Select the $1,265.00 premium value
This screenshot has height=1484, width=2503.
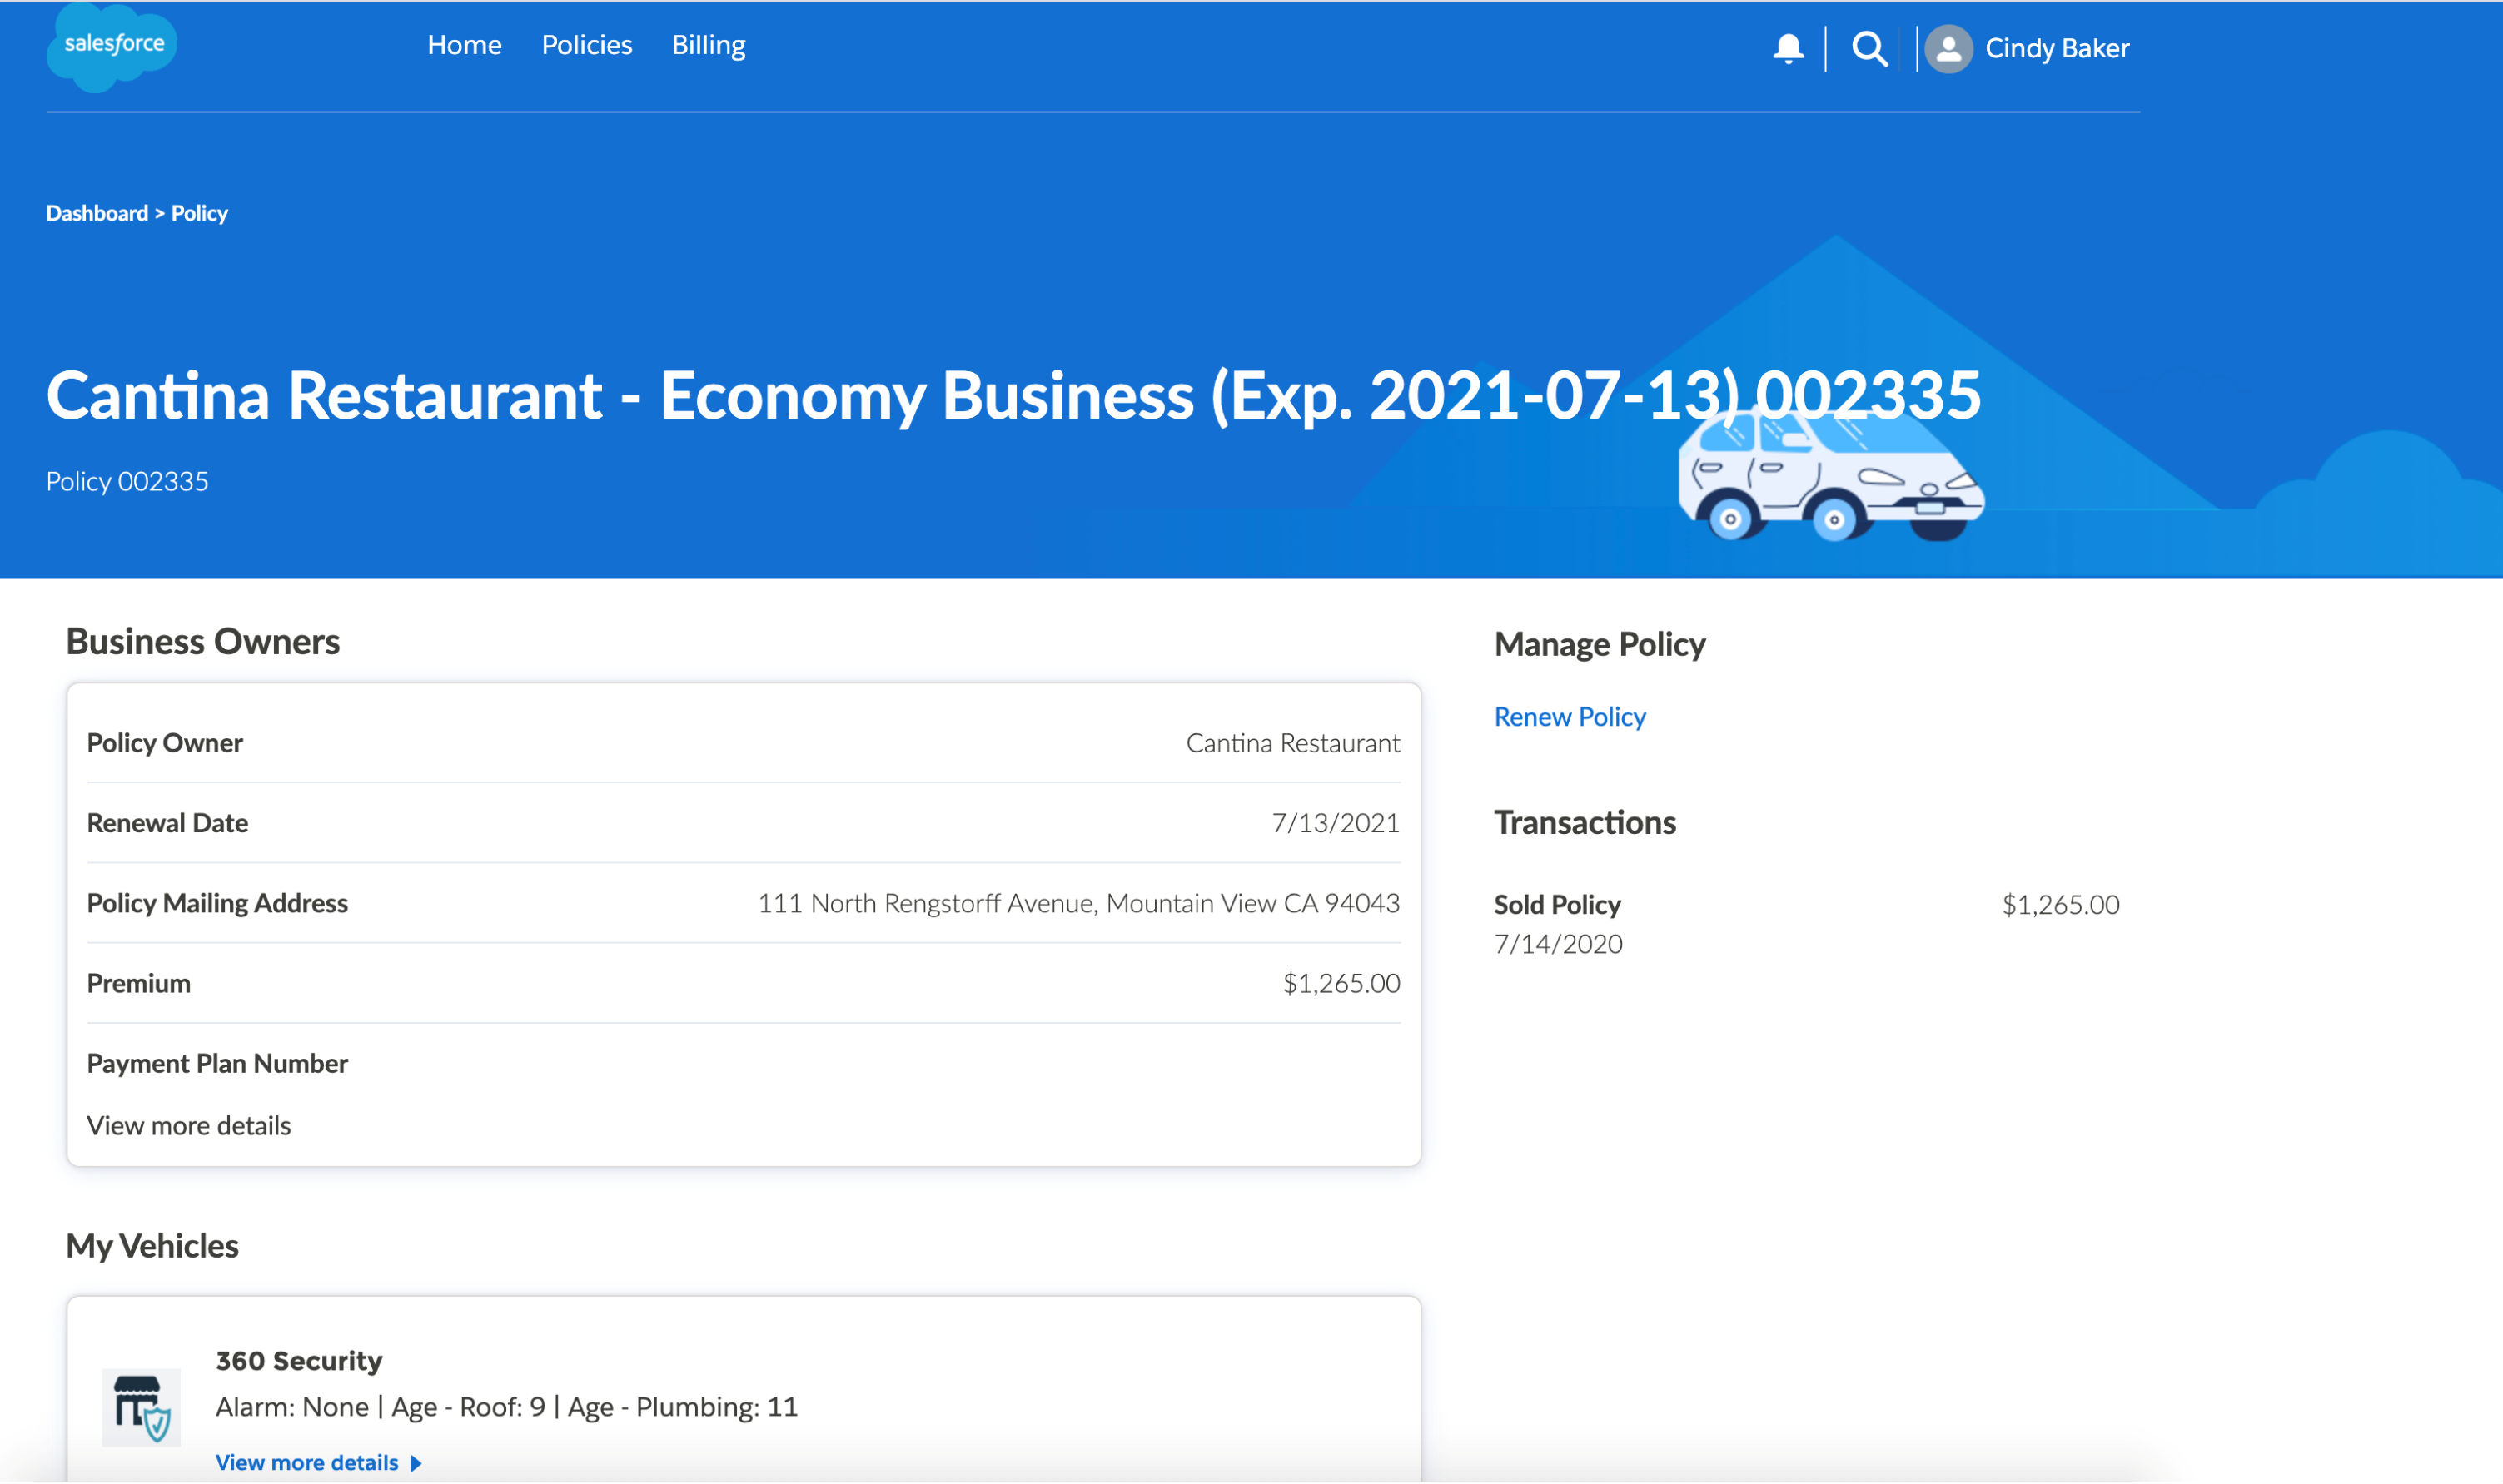pyautogui.click(x=1341, y=983)
